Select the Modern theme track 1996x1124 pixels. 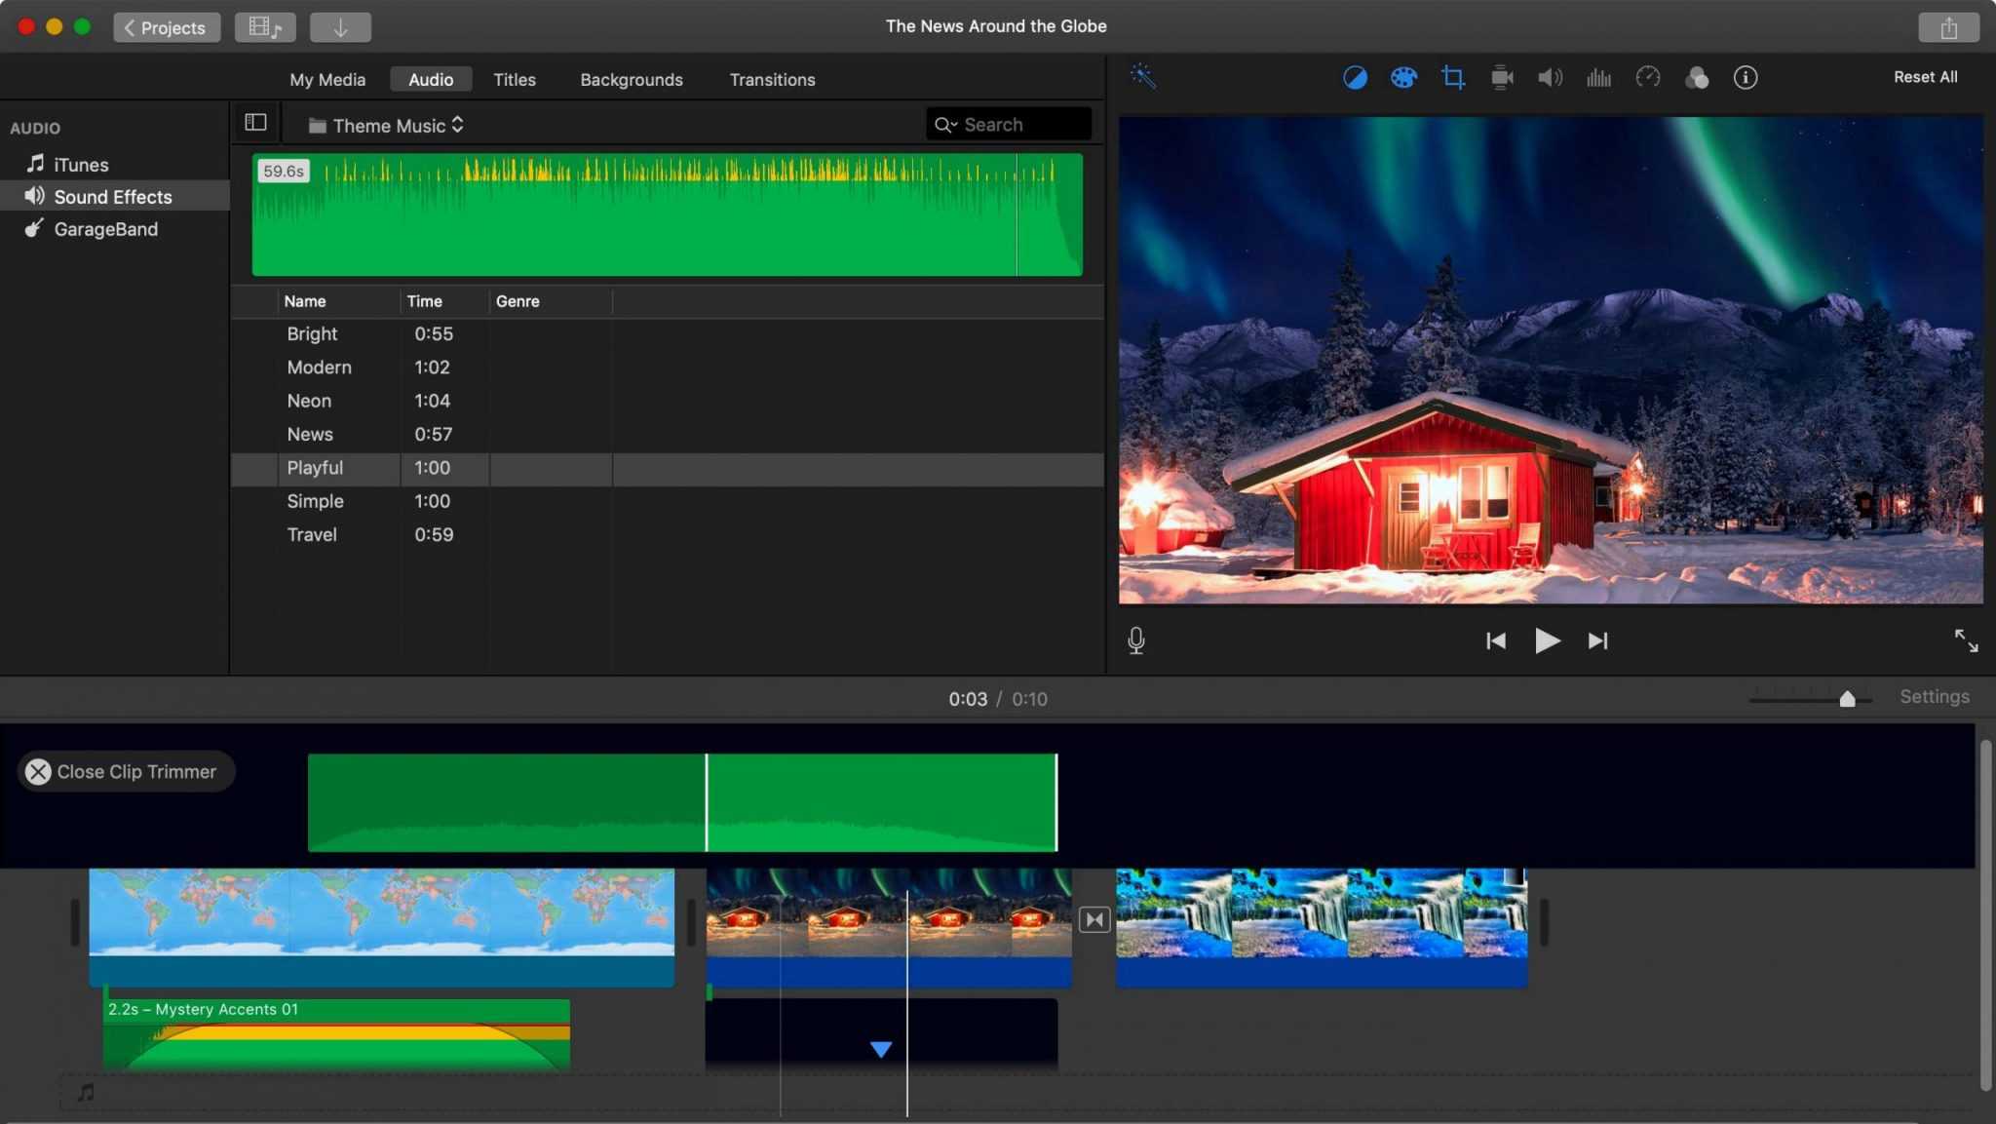tap(667, 368)
